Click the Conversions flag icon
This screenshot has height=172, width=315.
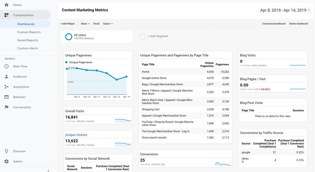click(7, 107)
